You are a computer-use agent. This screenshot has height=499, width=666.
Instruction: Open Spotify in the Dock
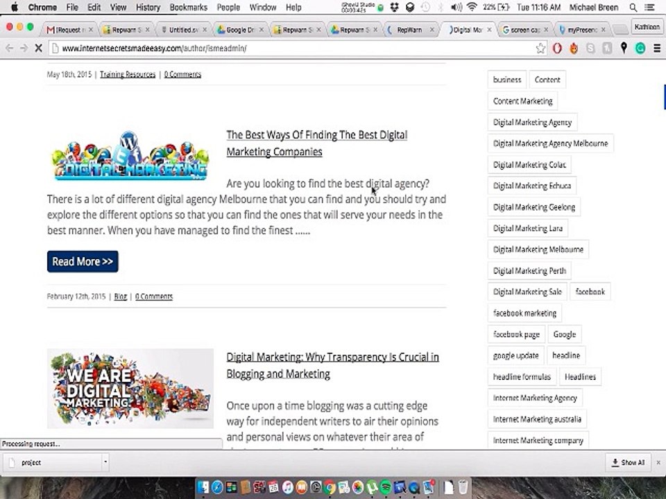pos(386,487)
